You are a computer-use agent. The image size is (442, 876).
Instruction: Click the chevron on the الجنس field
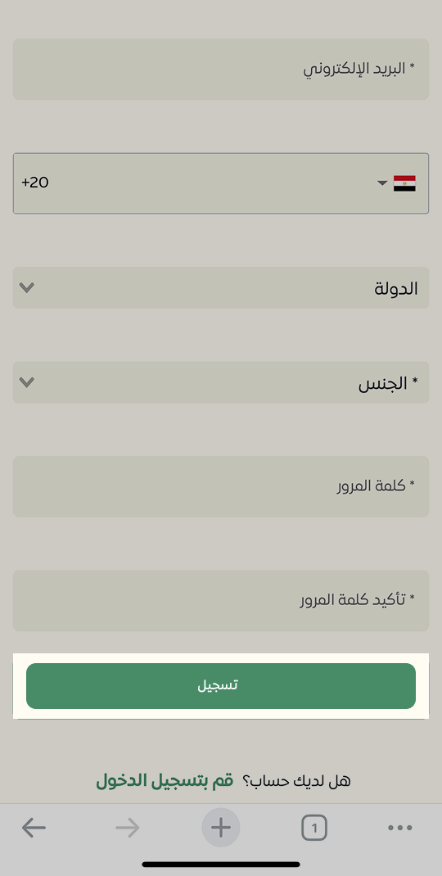(x=27, y=382)
